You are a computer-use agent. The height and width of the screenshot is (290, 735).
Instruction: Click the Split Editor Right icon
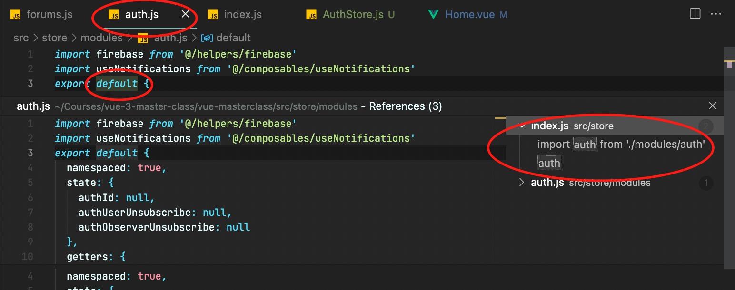[x=695, y=14]
